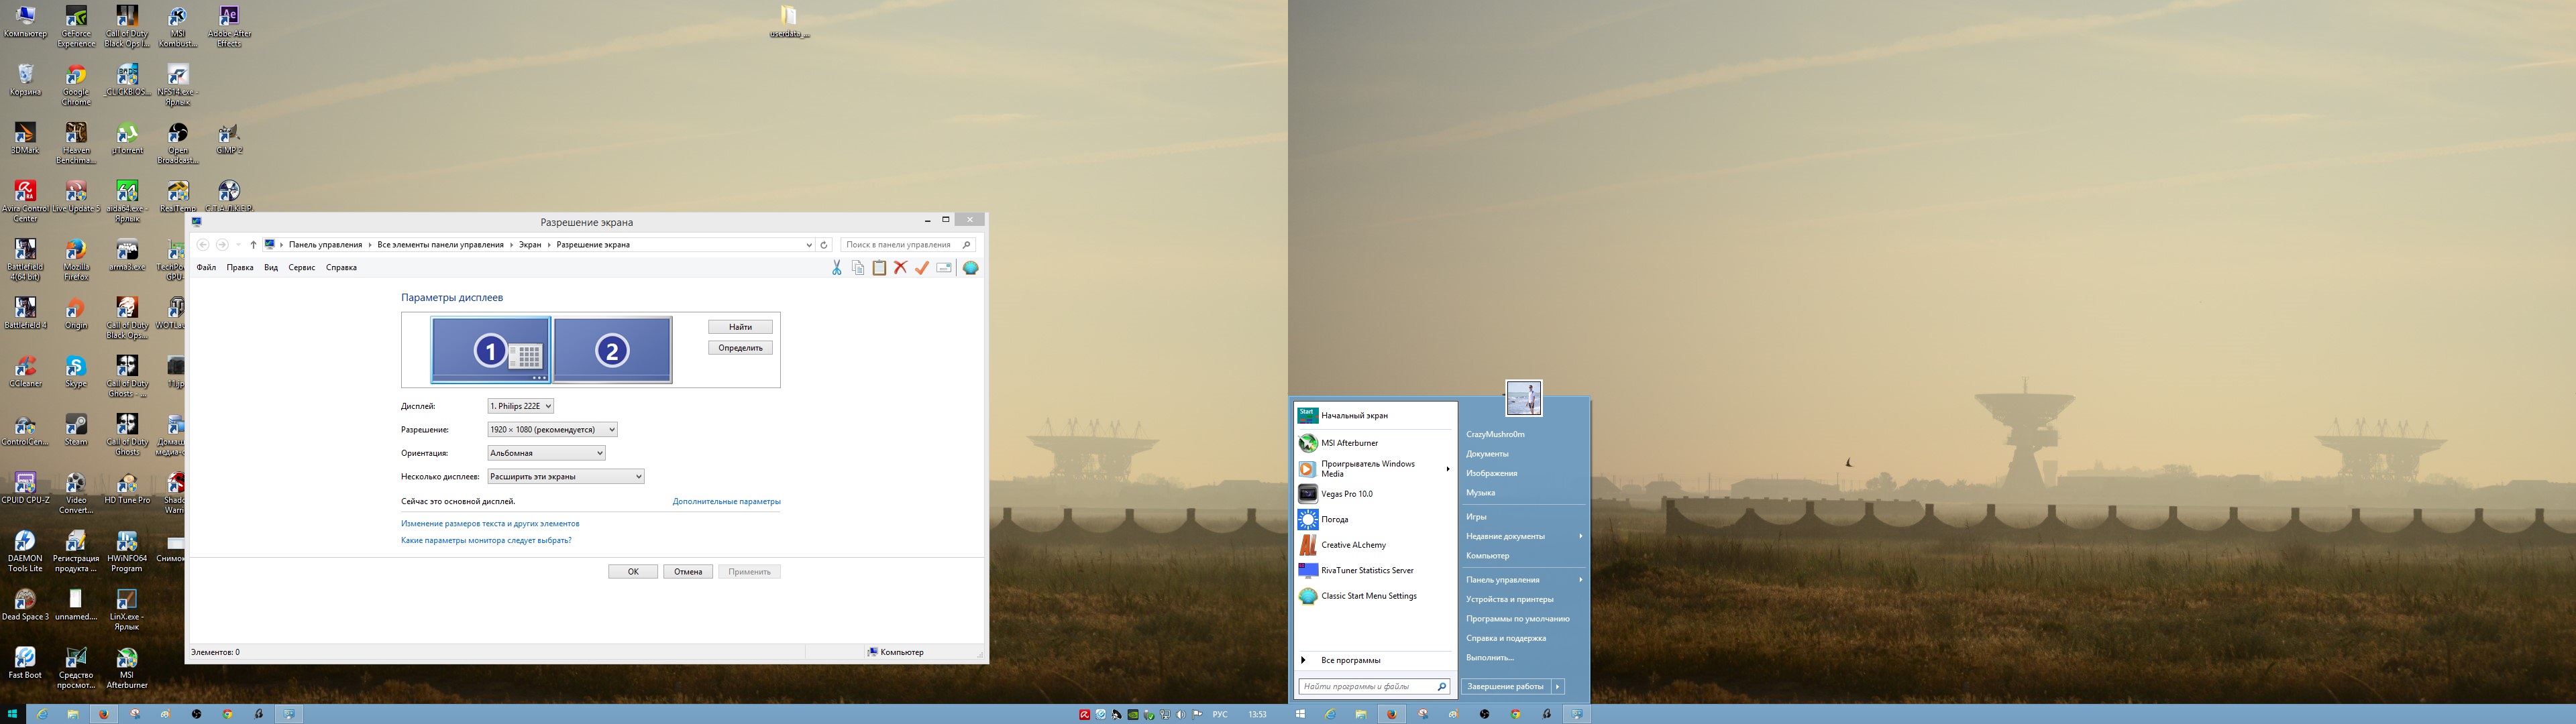The image size is (2576, 724).
Task: Click the scissors Cut toolbar icon
Action: 836,268
